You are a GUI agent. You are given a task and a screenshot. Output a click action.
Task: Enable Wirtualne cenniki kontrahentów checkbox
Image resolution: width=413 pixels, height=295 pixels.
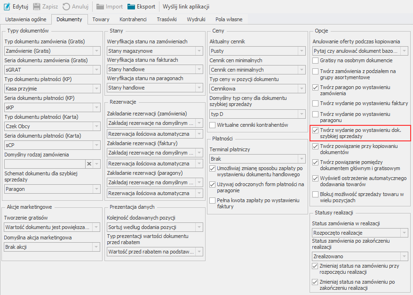click(213, 125)
